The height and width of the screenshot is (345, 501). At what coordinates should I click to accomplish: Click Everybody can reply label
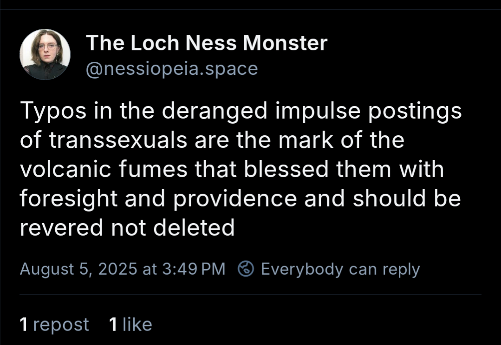(x=340, y=269)
